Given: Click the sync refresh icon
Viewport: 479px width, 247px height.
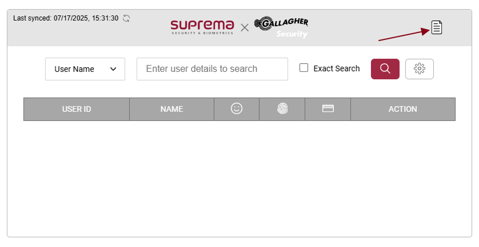Looking at the screenshot, I should (x=126, y=18).
